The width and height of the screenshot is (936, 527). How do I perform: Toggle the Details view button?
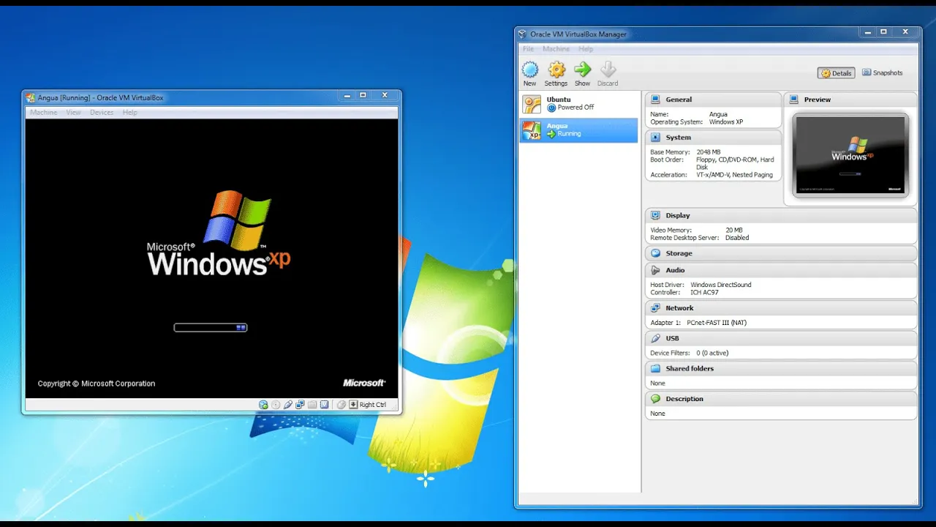click(x=837, y=73)
